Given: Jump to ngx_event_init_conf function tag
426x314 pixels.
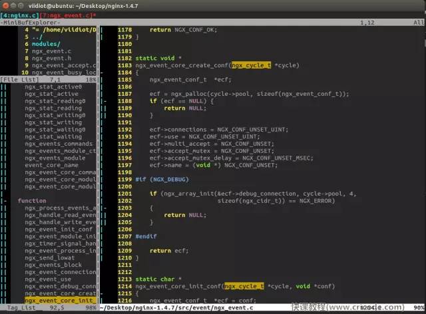Looking at the screenshot, I should (59, 230).
